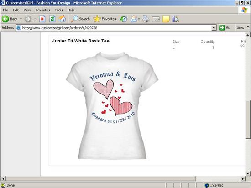Open the Back history dropdown arrow
Screen dimensions: 251x188
click(21, 19)
